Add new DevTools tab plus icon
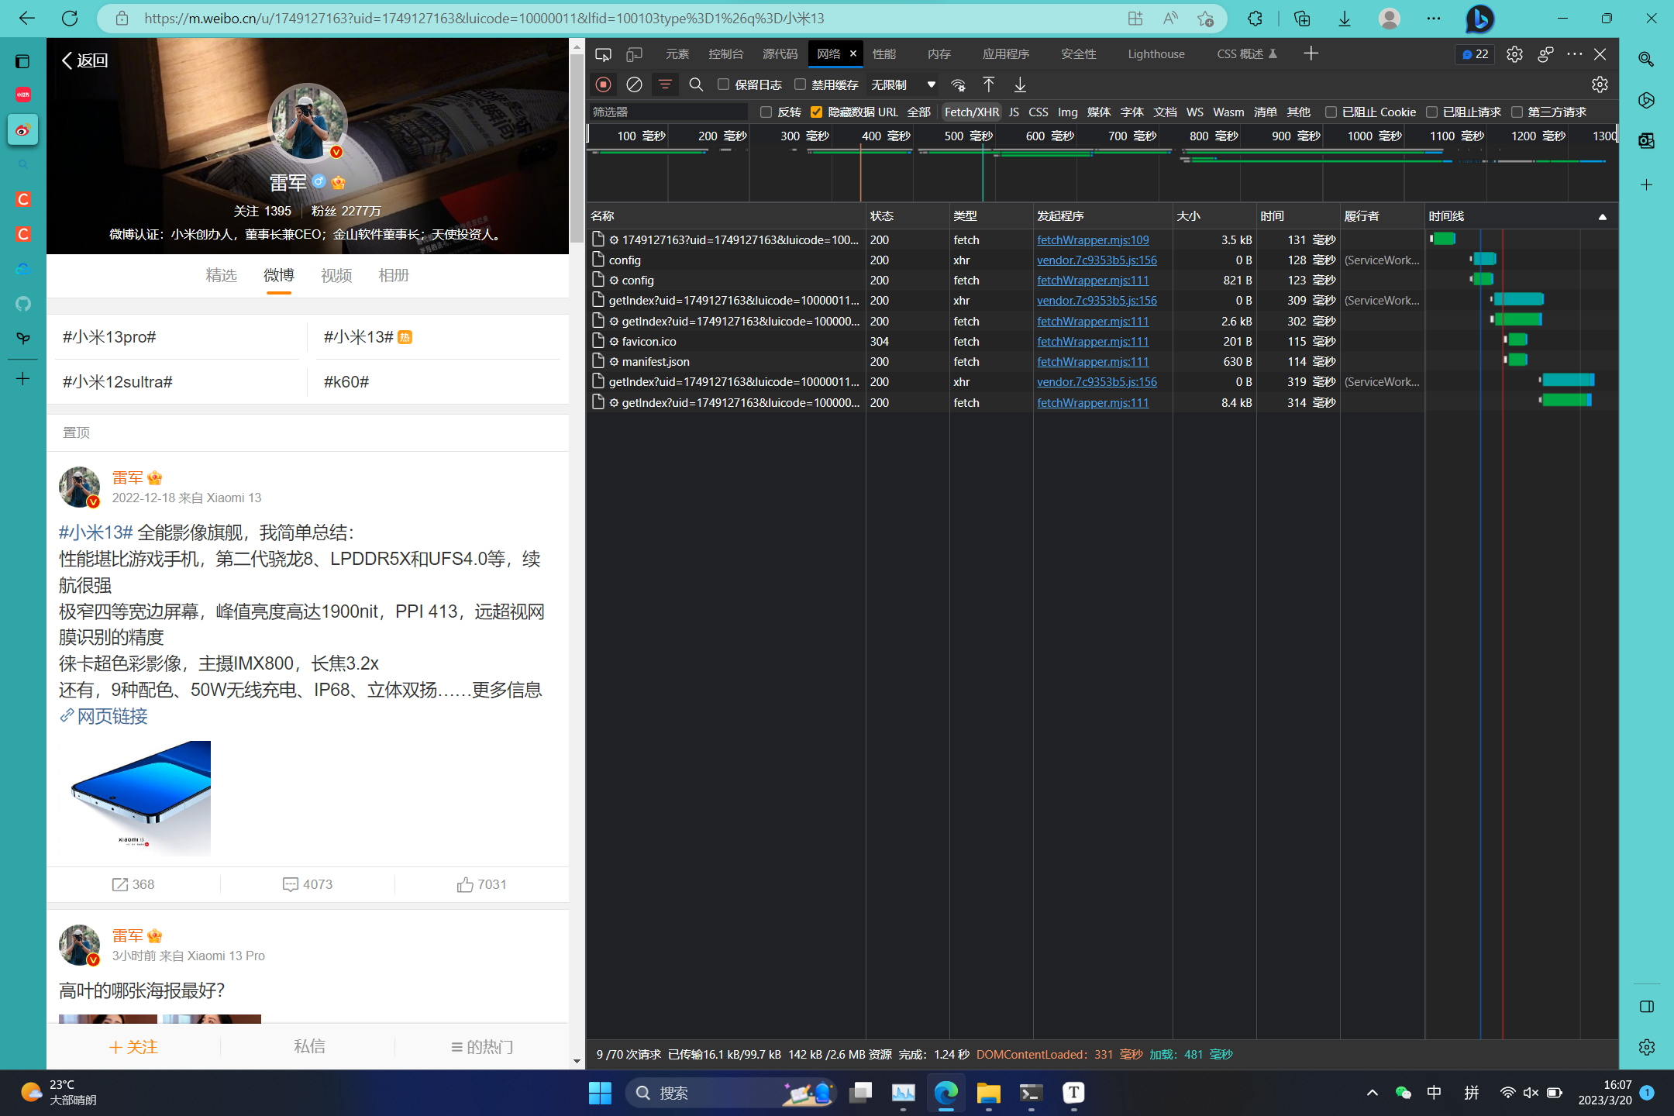The width and height of the screenshot is (1674, 1116). point(1311,53)
